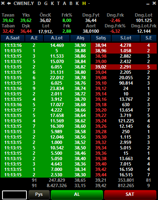Click the Frk value 2,88
The width and height of the screenshot is (158, 200).
(67, 31)
